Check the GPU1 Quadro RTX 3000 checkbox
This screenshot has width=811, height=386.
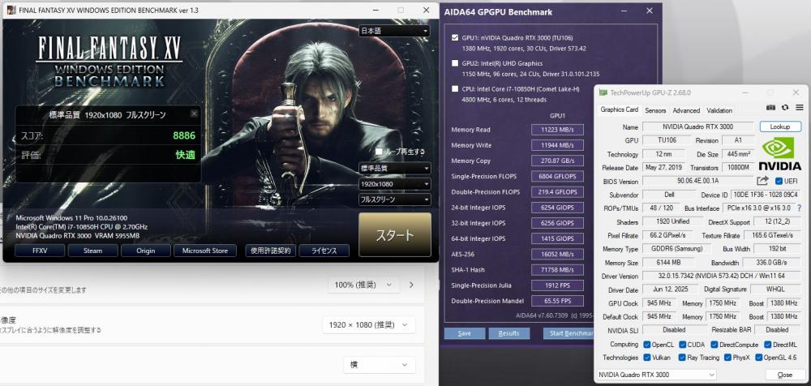click(455, 37)
